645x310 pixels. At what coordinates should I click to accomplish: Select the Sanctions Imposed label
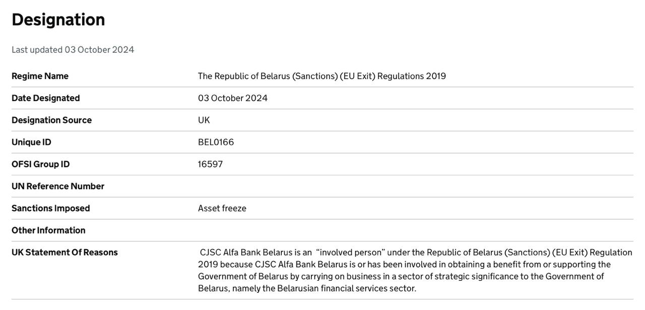click(x=51, y=208)
